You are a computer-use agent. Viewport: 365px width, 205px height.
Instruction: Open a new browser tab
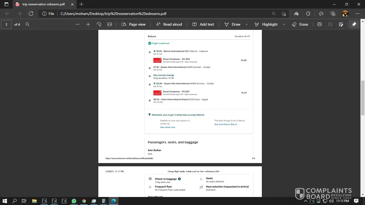(81, 4)
